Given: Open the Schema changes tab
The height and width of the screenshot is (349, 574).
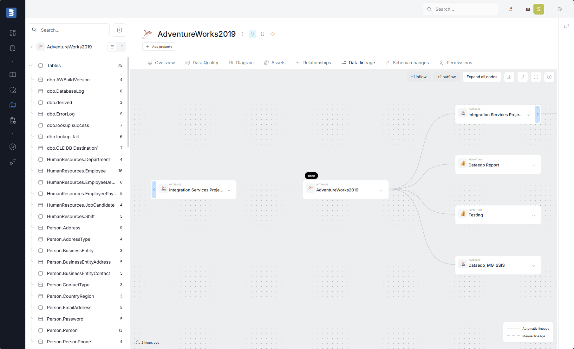Looking at the screenshot, I should [407, 63].
